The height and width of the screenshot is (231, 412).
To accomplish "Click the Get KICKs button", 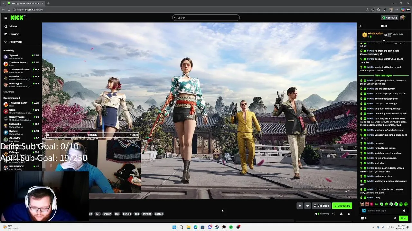I will point(389,18).
